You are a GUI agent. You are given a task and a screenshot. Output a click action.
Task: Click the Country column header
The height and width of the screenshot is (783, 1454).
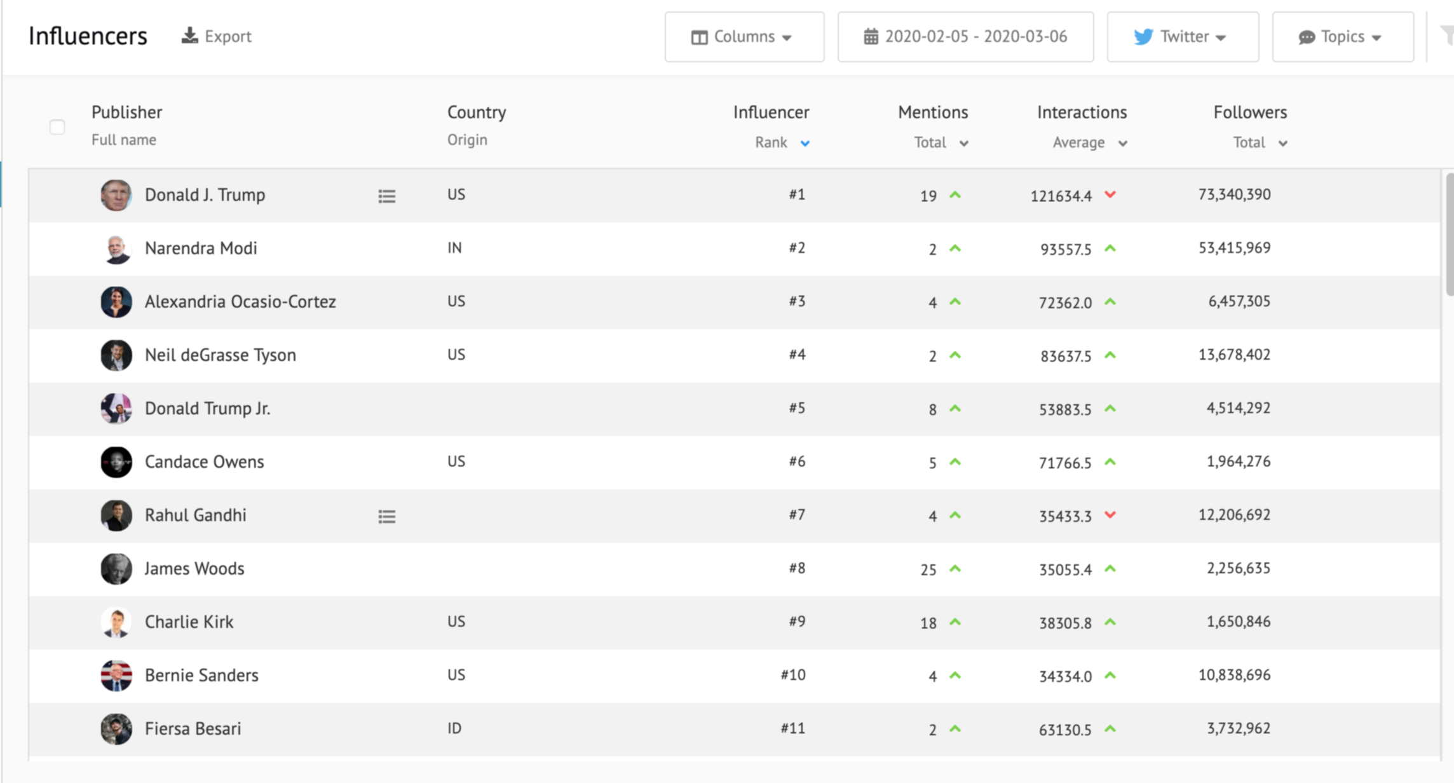point(477,112)
